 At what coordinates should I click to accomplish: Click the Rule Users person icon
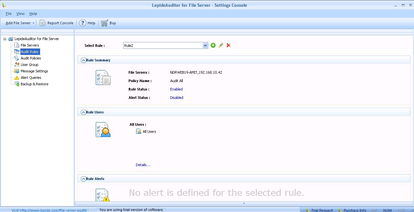coord(103,130)
